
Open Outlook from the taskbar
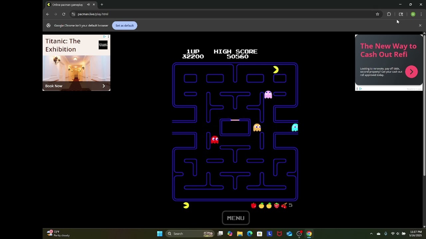[x=289, y=234]
